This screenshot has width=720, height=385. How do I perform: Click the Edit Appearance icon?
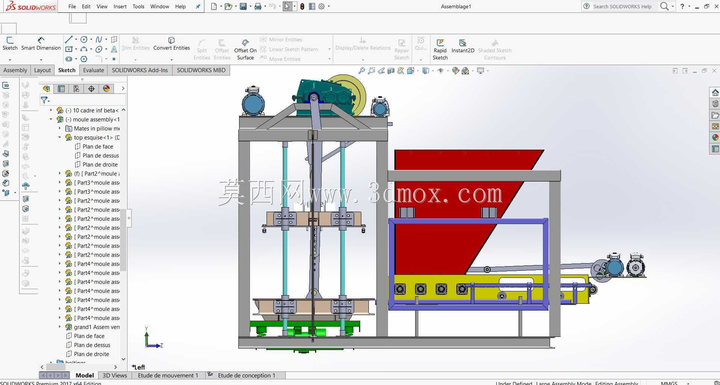pyautogui.click(x=456, y=71)
